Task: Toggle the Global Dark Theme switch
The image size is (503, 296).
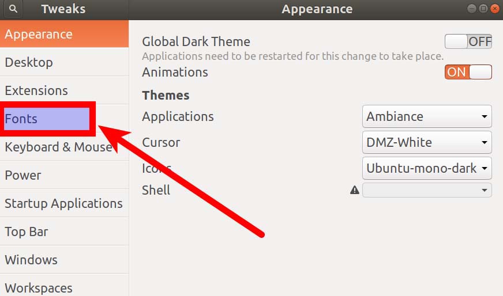Action: (x=468, y=41)
